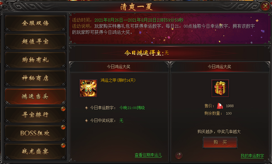272x164 pixels.
Task: Select the 购物有礼 tab
Action: [x=35, y=60]
